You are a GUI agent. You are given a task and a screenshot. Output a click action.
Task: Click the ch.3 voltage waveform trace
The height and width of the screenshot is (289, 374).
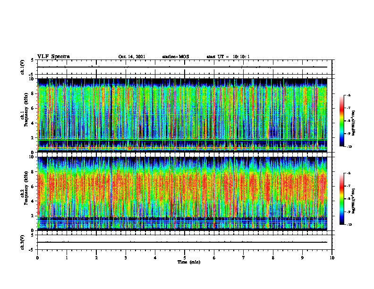[x=182, y=242]
